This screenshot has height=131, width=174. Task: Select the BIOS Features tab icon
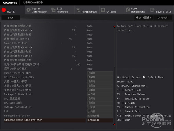tap(53, 10)
